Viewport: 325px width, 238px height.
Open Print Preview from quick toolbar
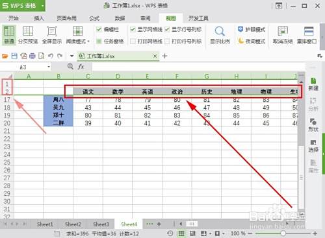click(x=41, y=56)
